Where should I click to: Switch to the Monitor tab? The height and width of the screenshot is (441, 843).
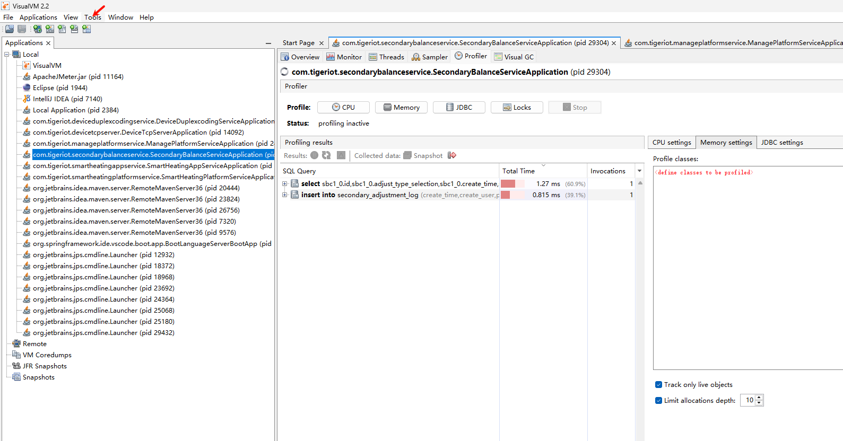[344, 57]
